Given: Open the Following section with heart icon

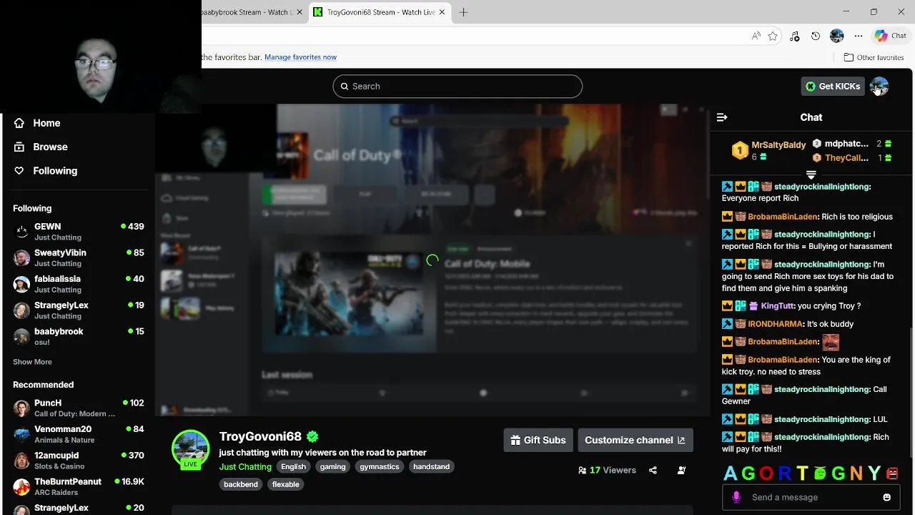Looking at the screenshot, I should click(45, 171).
